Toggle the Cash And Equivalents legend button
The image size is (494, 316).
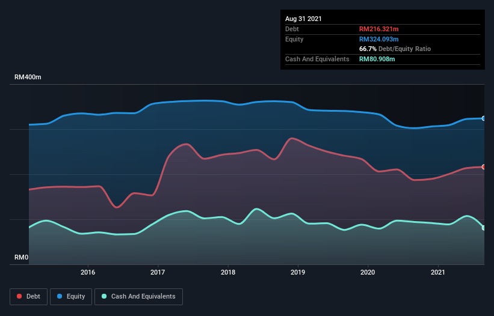click(138, 297)
